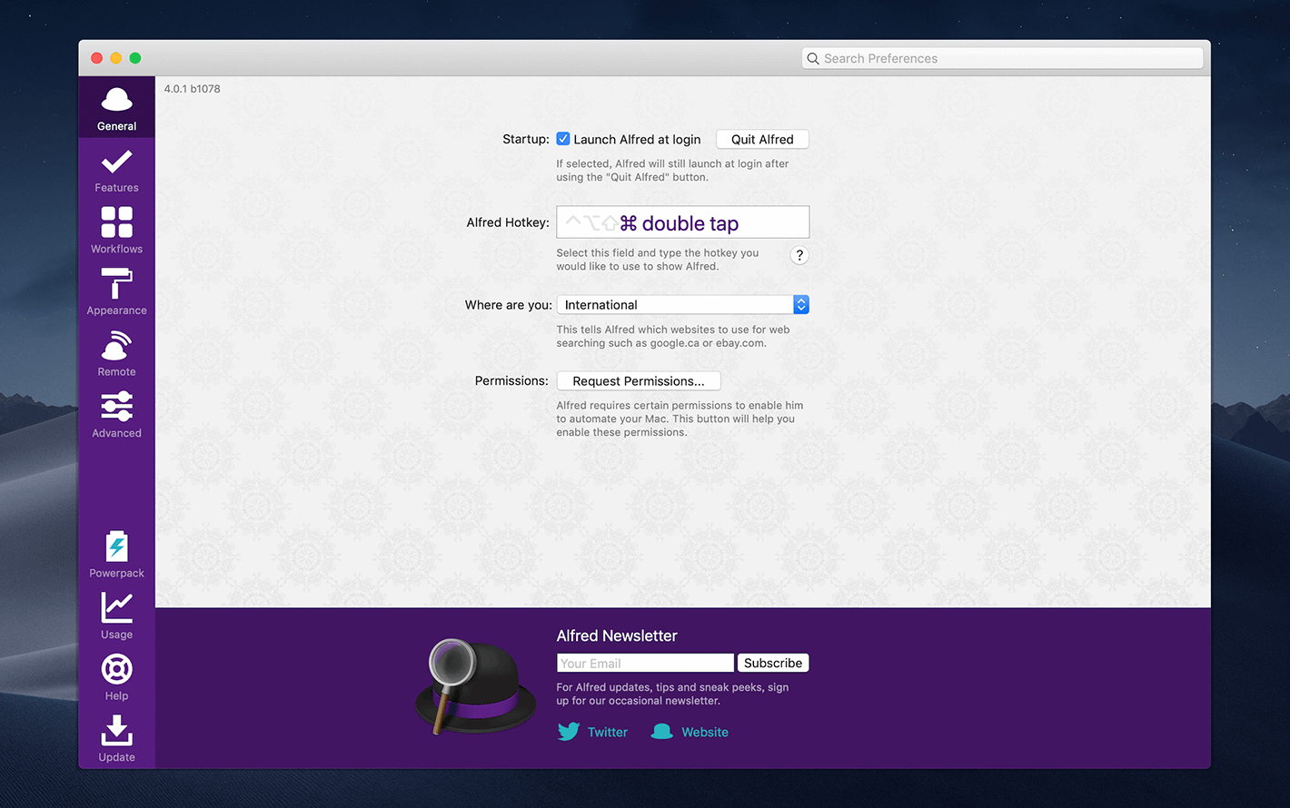Switch to the Workflows section
The height and width of the screenshot is (808, 1290).
pos(116,232)
